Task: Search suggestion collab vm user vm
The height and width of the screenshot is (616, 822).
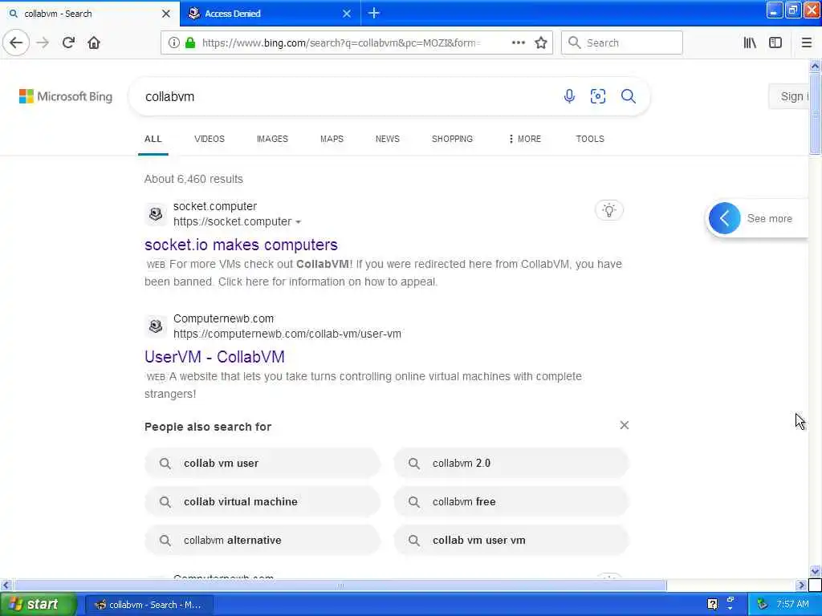Action: click(x=511, y=540)
